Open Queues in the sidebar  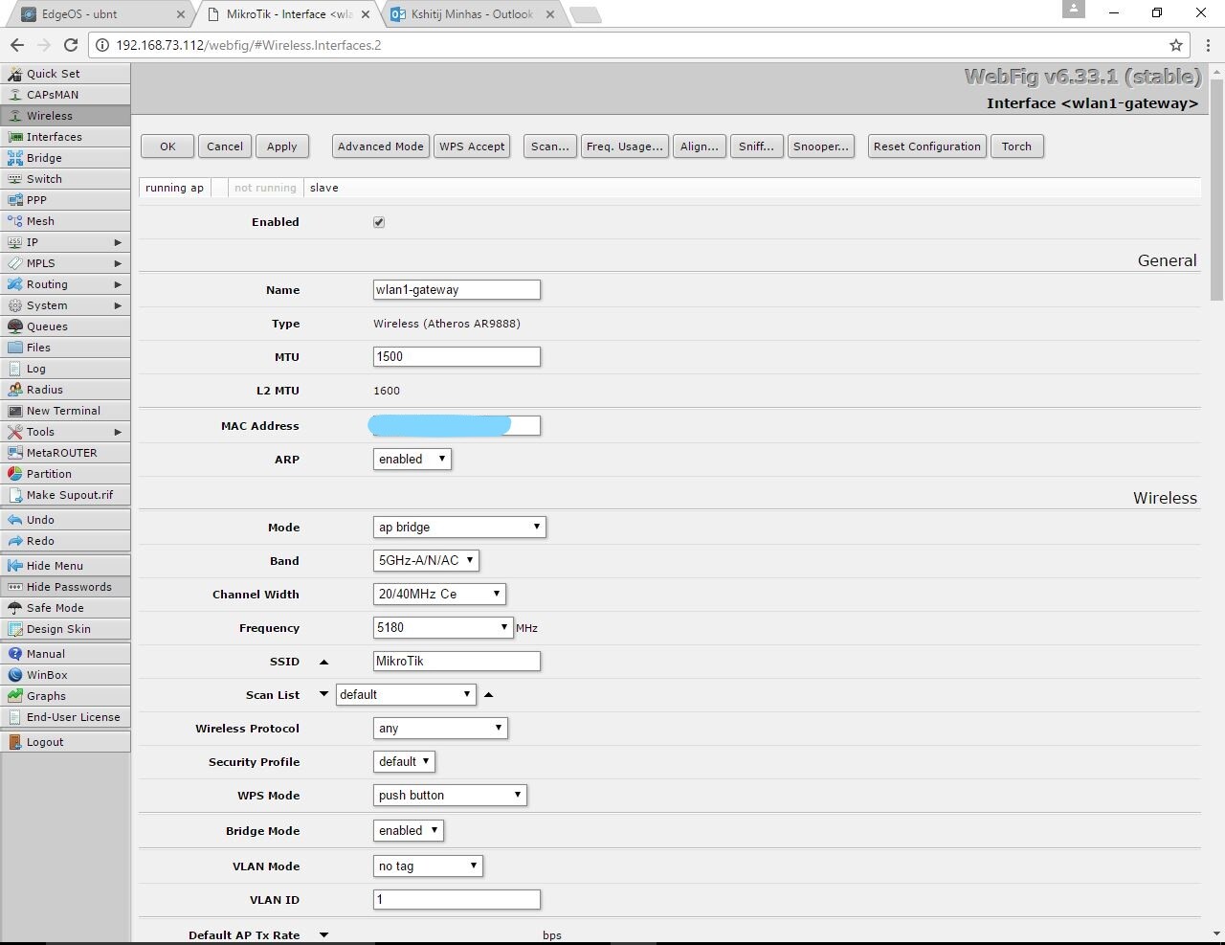(65, 326)
